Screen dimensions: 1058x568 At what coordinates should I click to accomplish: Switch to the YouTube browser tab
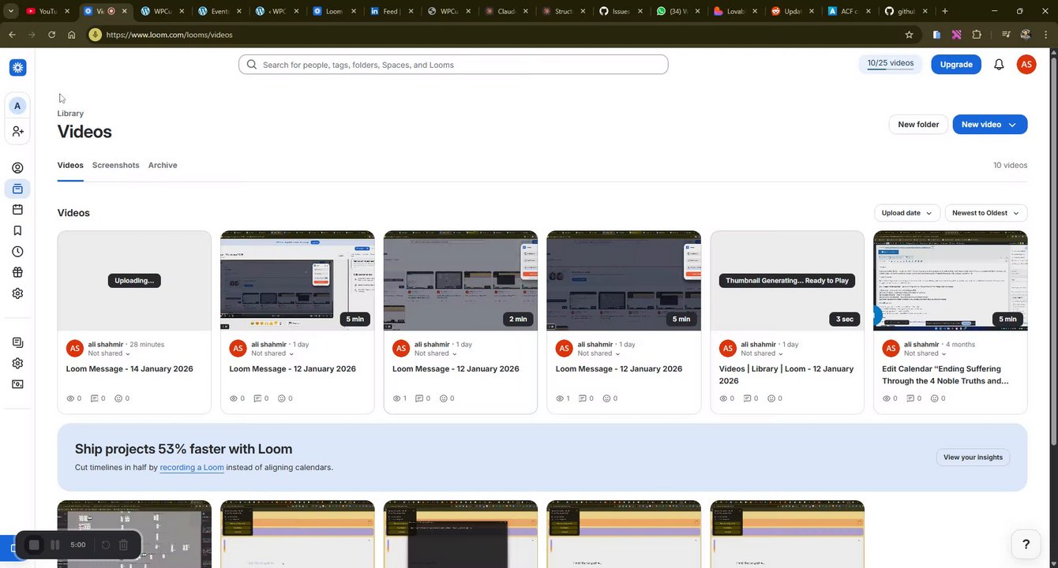47,11
